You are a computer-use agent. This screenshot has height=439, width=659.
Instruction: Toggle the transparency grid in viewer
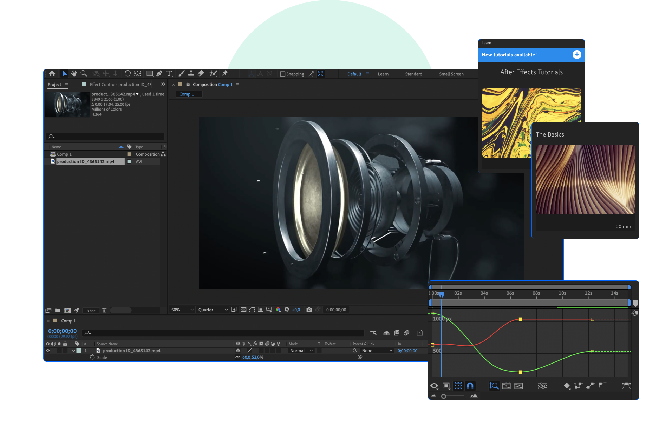[x=243, y=310]
